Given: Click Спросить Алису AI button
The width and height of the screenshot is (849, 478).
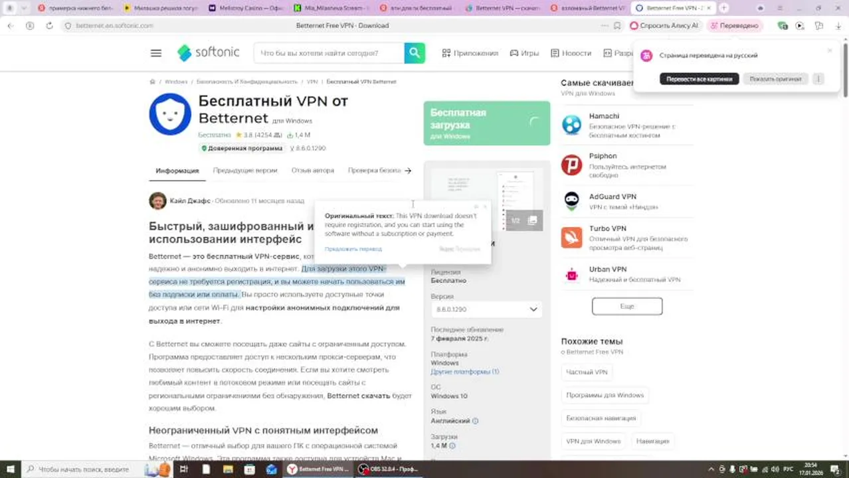Looking at the screenshot, I should pos(665,25).
